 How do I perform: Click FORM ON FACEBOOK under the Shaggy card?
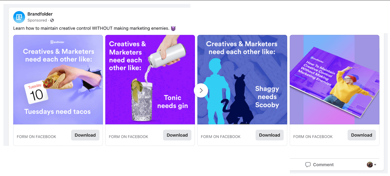(220, 136)
